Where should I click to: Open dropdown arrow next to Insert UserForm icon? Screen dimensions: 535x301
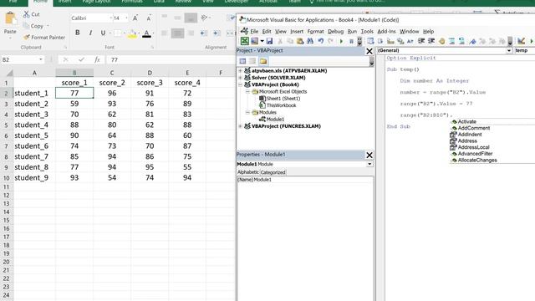tap(262, 41)
